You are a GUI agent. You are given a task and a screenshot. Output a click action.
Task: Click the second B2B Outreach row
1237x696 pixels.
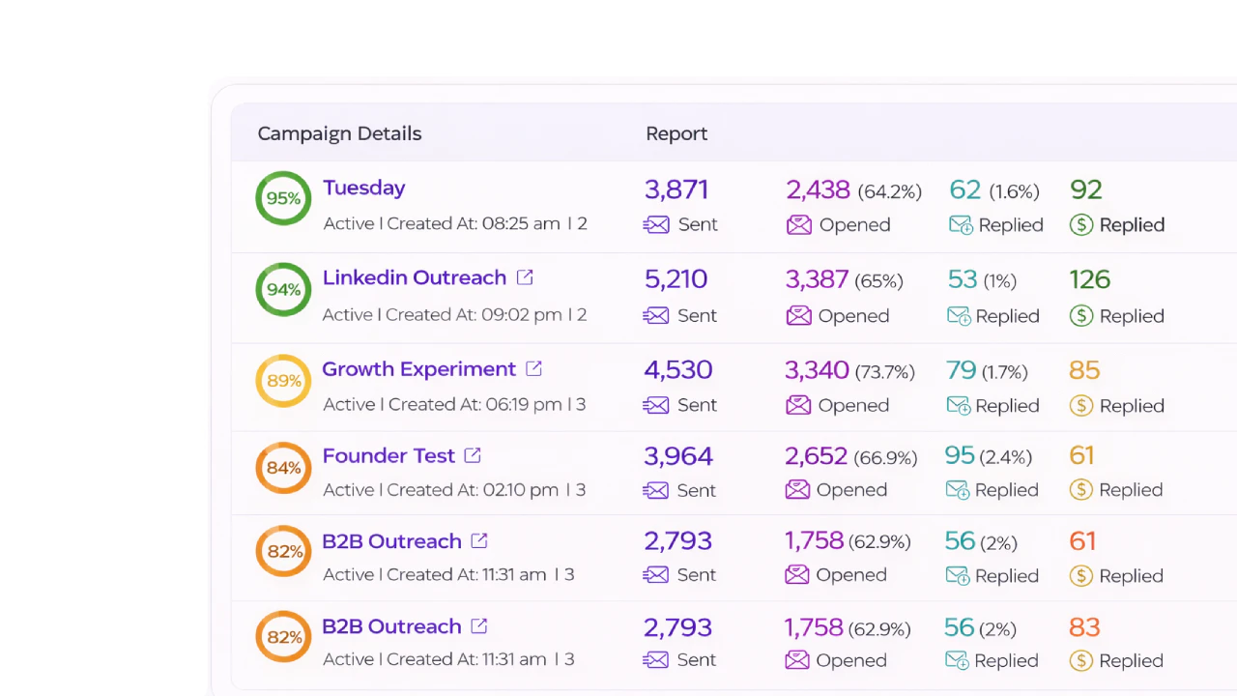point(391,626)
